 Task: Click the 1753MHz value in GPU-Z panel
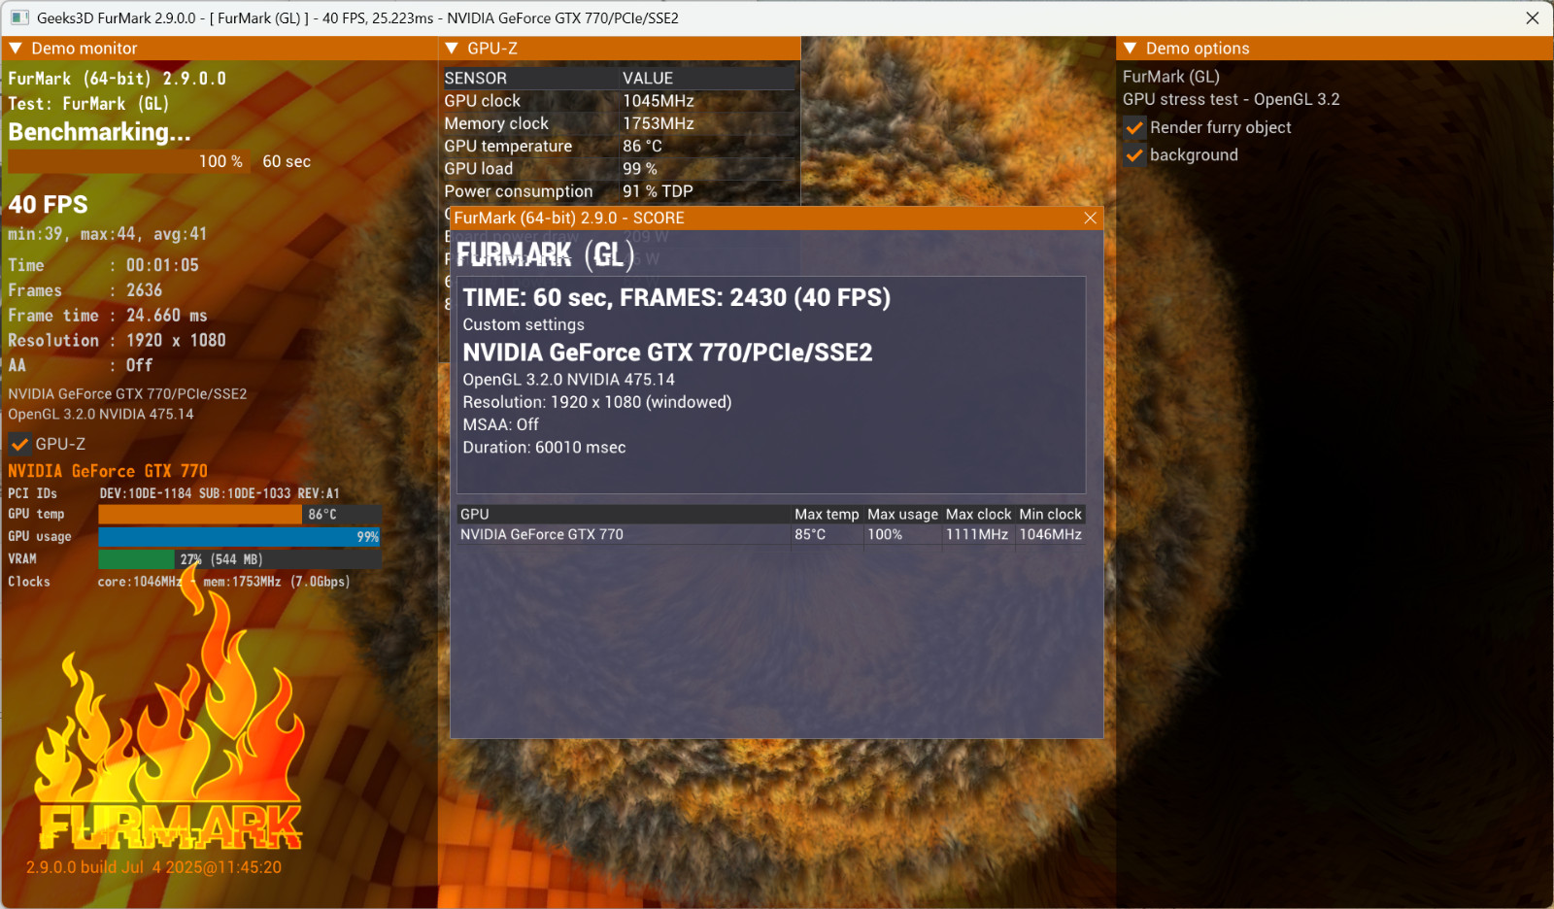pyautogui.click(x=659, y=123)
